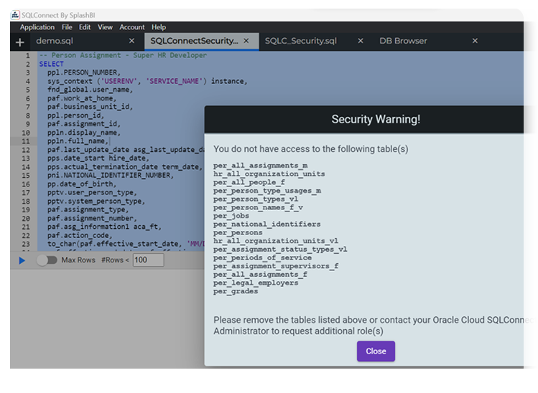Click 'per_person_types_vl' in warning list
Screen dimensions: 538x393
click(x=256, y=199)
